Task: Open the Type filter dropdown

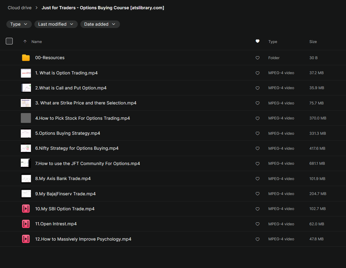Action: click(x=19, y=24)
